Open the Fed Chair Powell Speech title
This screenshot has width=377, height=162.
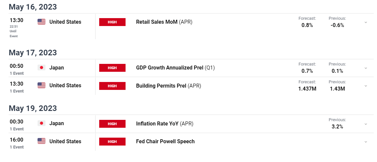165,141
